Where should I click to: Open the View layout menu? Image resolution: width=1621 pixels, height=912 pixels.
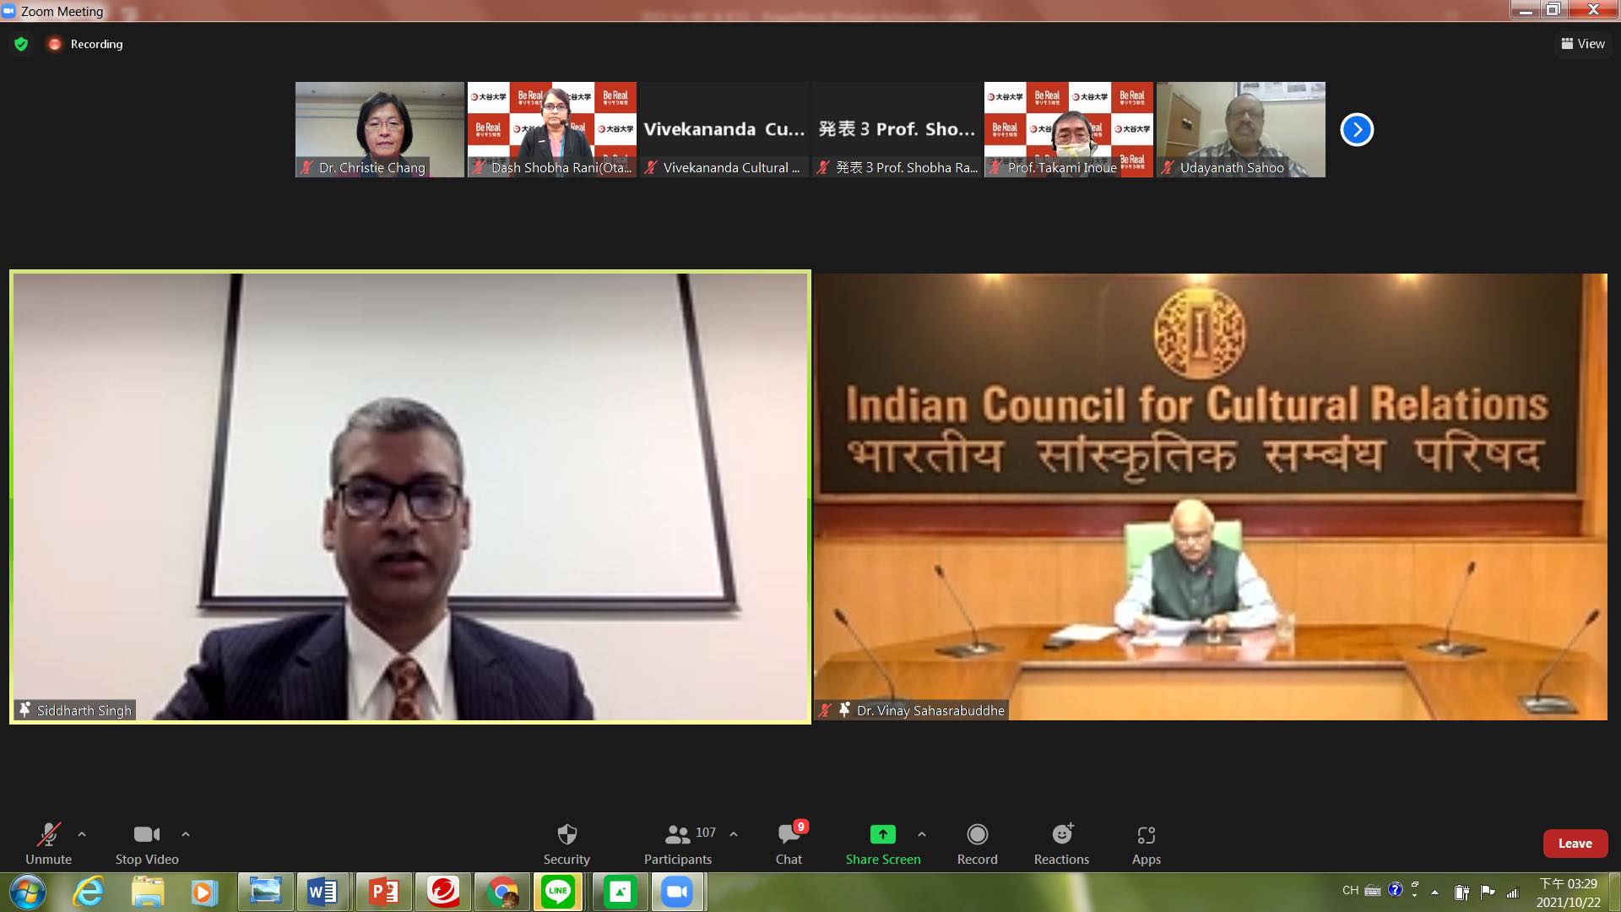1583,44
